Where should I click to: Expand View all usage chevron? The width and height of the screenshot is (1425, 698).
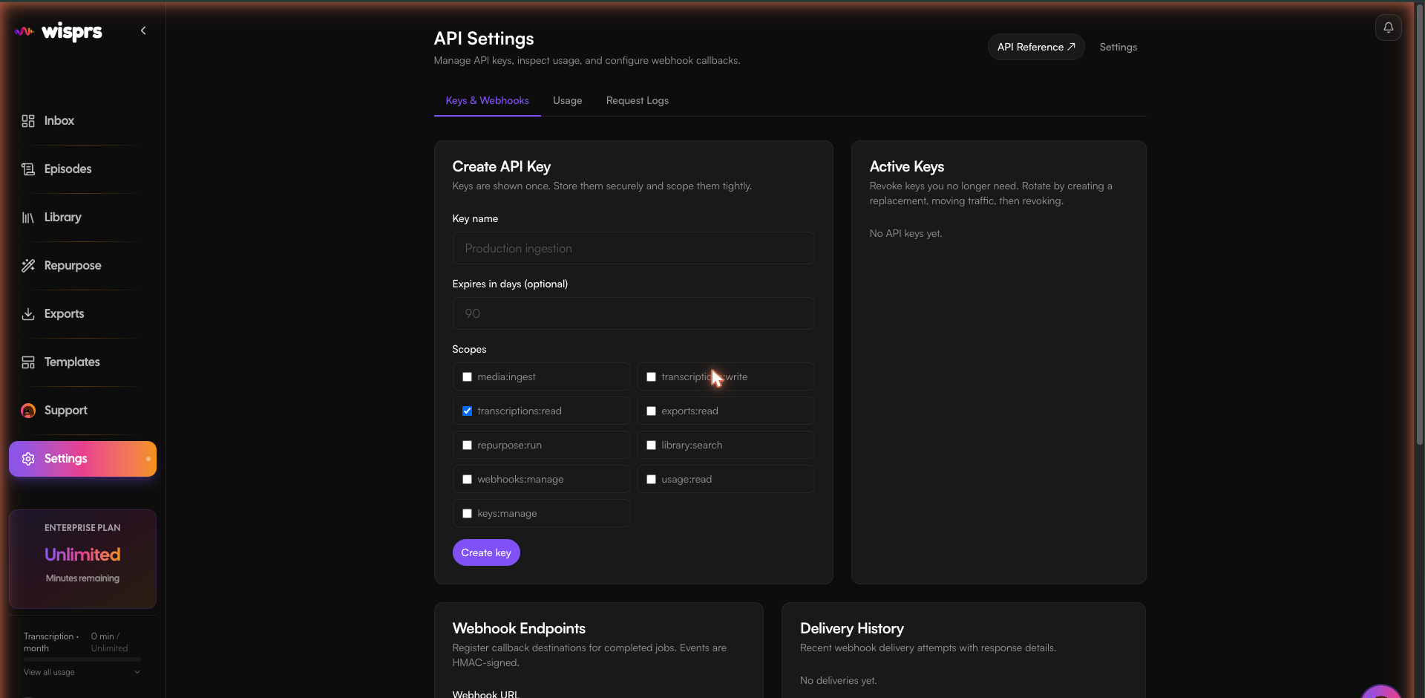coord(137,672)
